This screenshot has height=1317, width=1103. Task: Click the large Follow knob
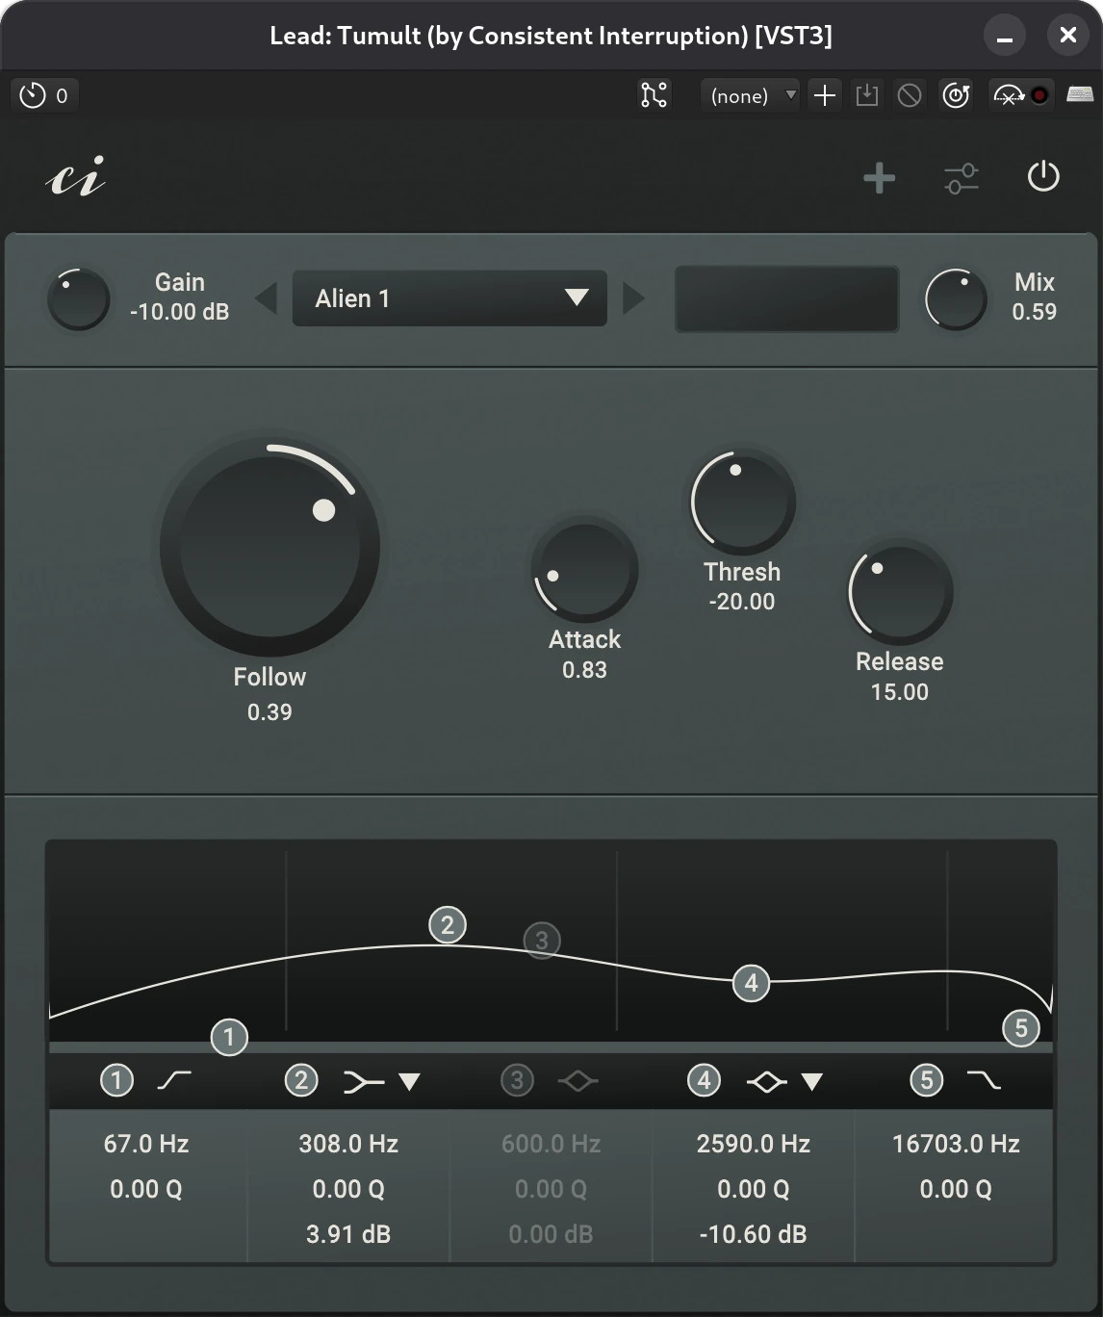point(269,547)
